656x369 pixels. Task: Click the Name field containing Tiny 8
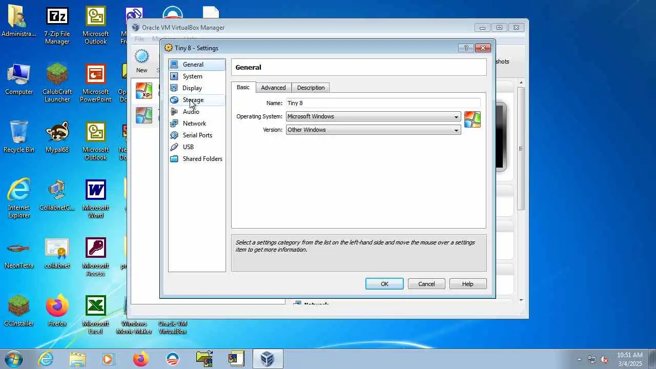(383, 103)
